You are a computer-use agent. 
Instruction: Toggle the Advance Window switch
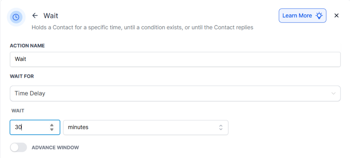18,147
